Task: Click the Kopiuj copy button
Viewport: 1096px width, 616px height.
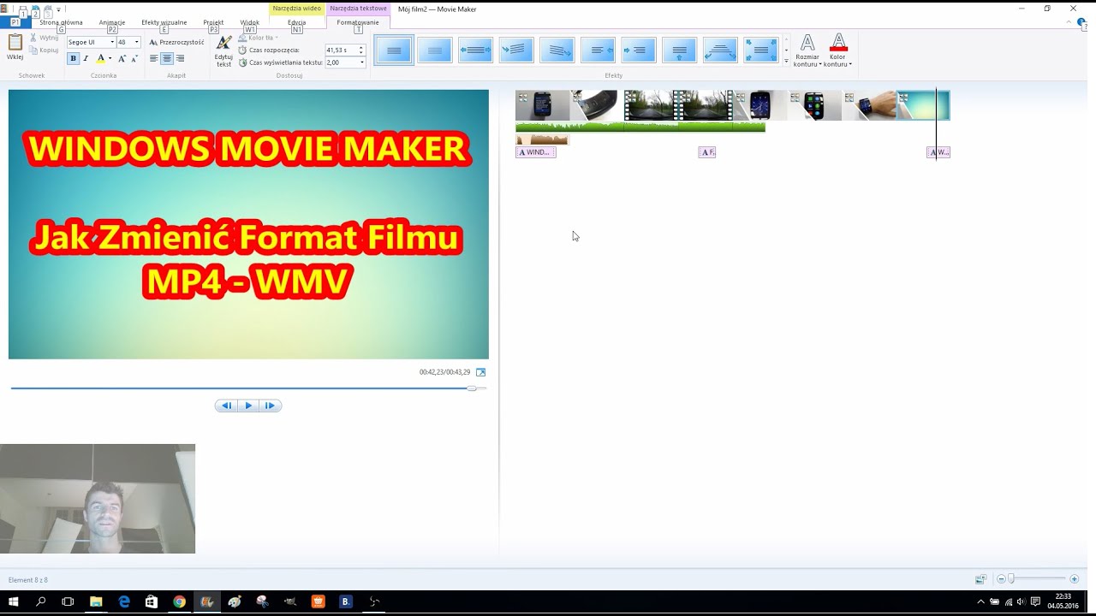Action: pyautogui.click(x=45, y=50)
